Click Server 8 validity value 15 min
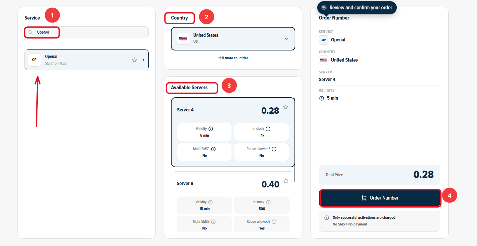Screen dimensions: 477x246 tap(204, 209)
